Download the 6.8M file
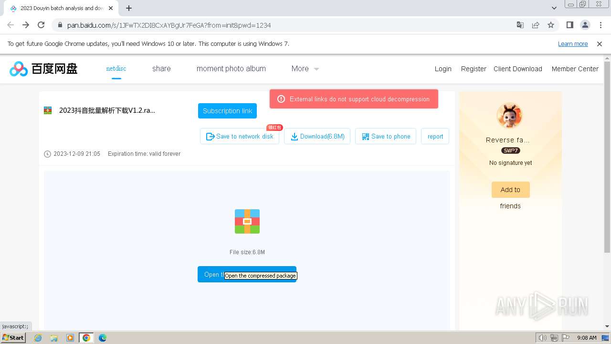This screenshot has height=344, width=611. coord(317,136)
